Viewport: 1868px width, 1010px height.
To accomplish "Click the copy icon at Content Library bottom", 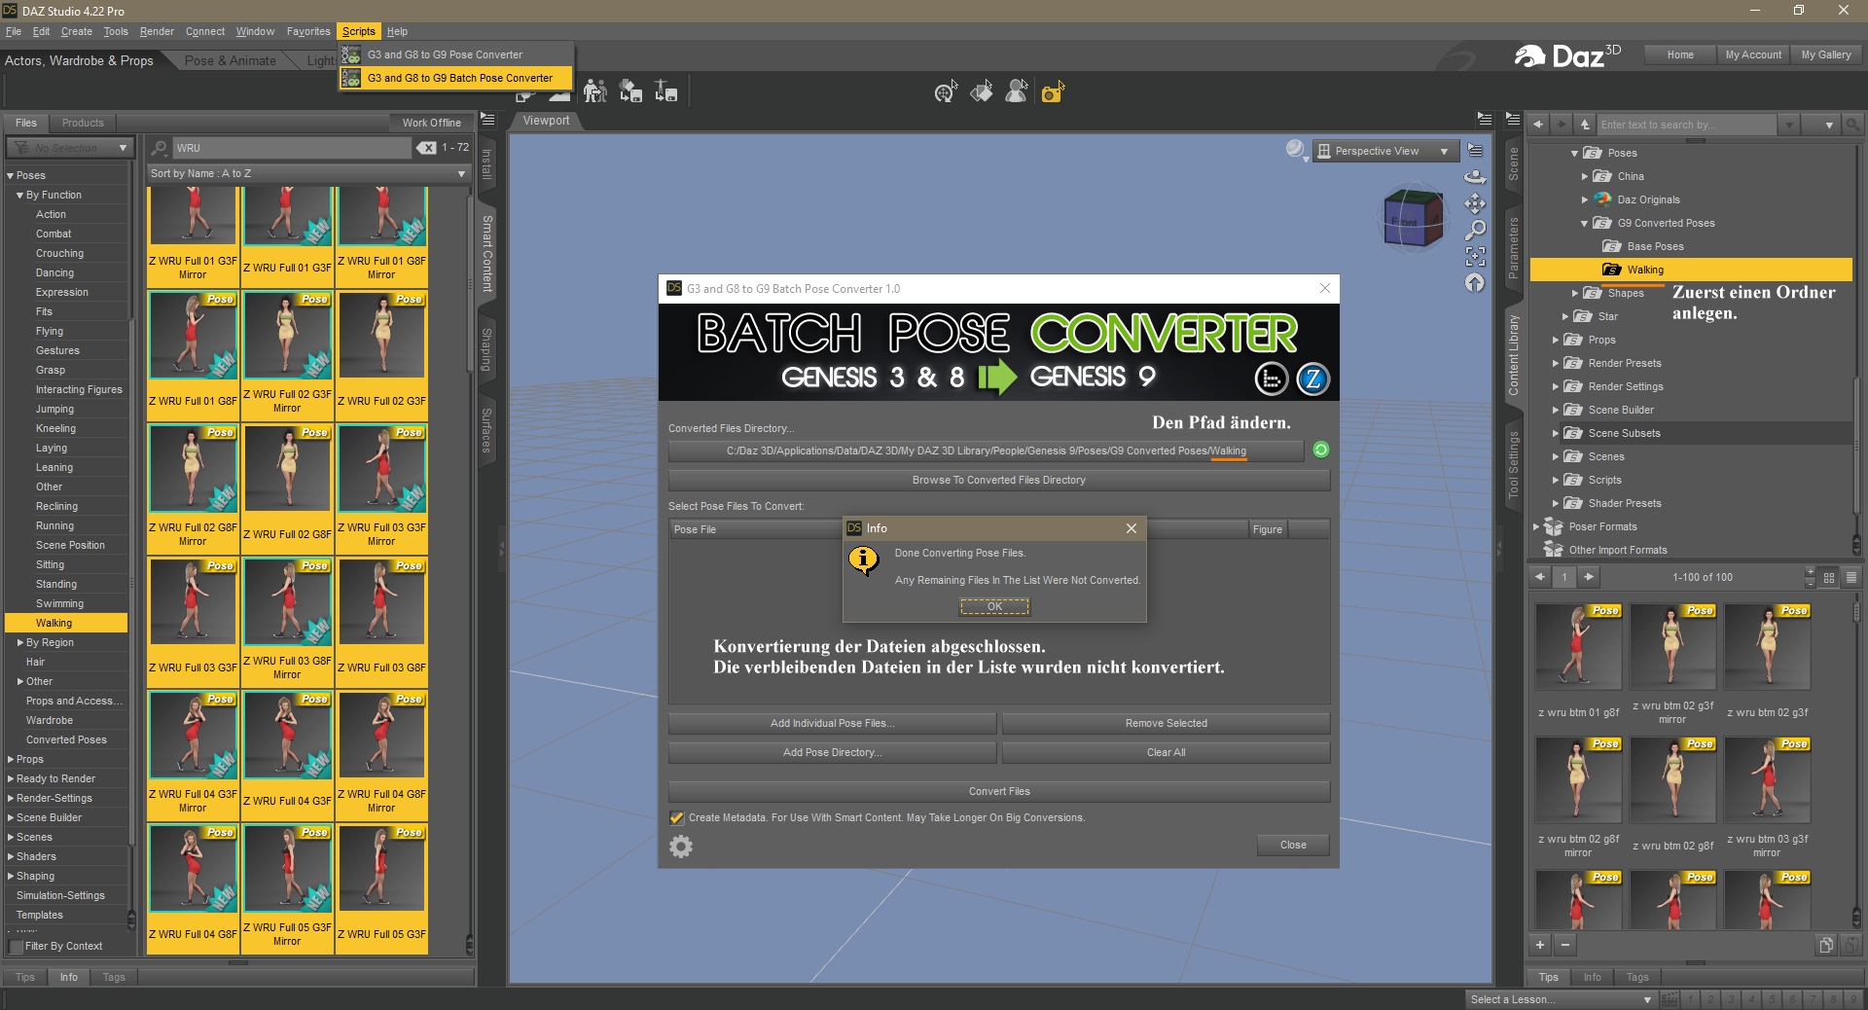I will [1826, 945].
